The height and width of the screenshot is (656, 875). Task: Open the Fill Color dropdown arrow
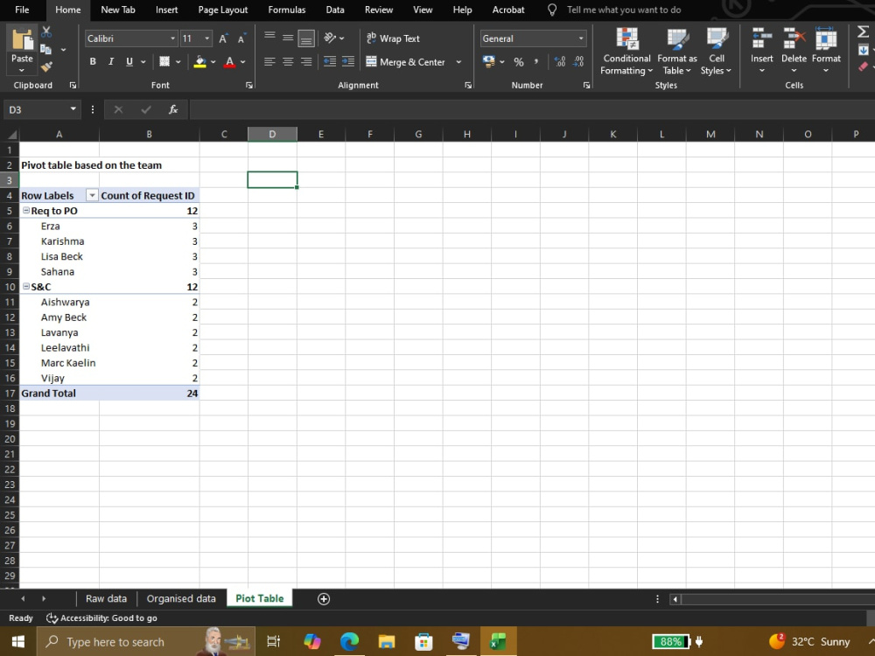click(213, 62)
